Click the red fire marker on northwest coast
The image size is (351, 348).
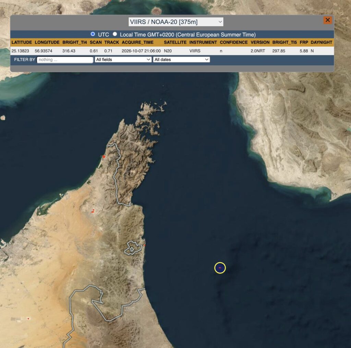[x=104, y=156]
